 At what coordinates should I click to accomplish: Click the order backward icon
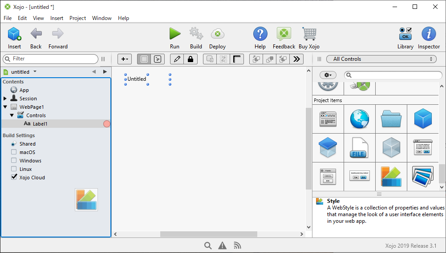pos(283,59)
